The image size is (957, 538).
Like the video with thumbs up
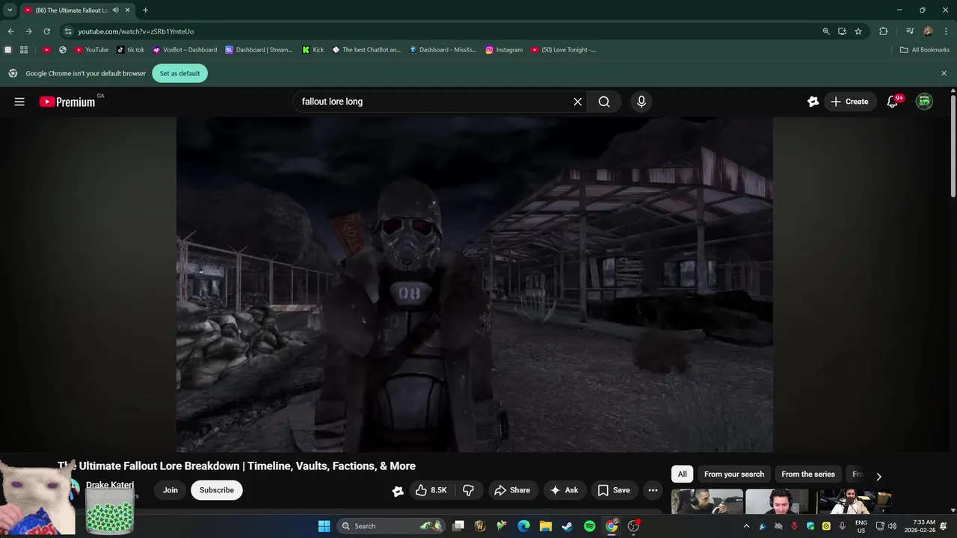click(x=431, y=490)
